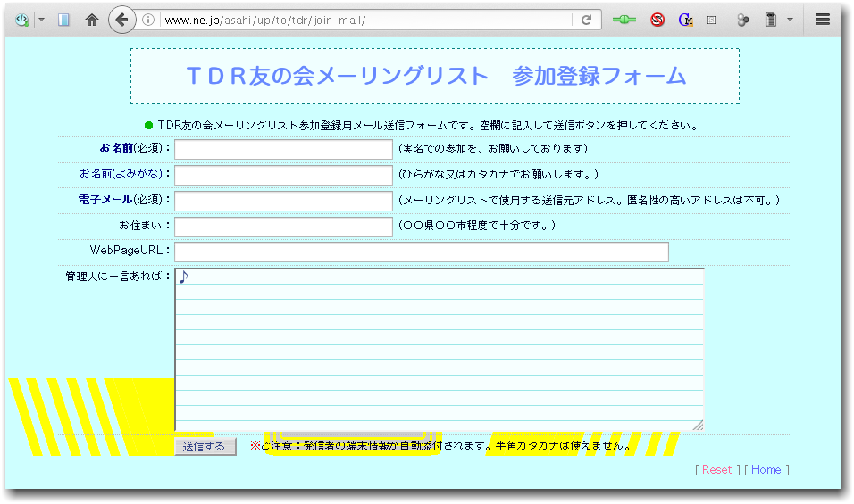The width and height of the screenshot is (854, 504).
Task: Click the globe code developer icon
Action: coord(22,20)
